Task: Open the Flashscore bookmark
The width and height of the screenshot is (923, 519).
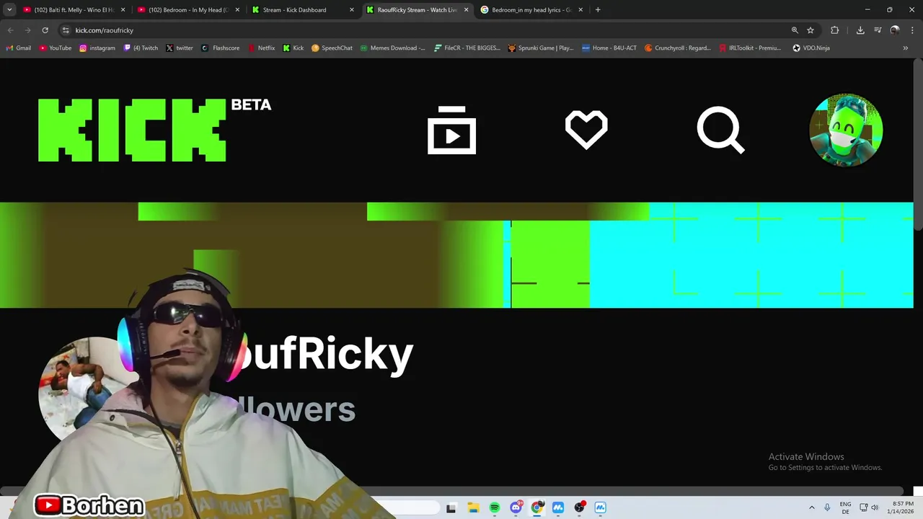Action: pos(221,48)
